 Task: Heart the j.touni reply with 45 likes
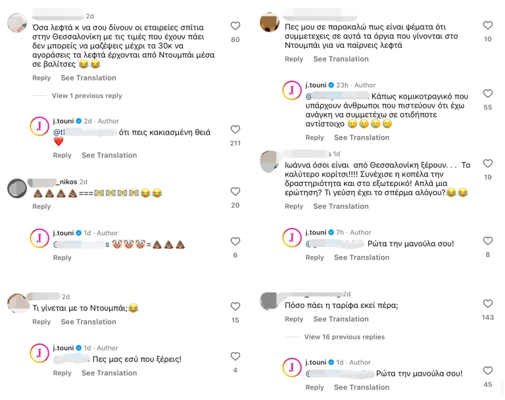tap(487, 371)
